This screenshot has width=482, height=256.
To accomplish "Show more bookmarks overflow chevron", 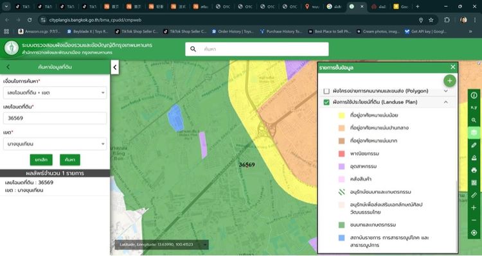I will pos(470,31).
